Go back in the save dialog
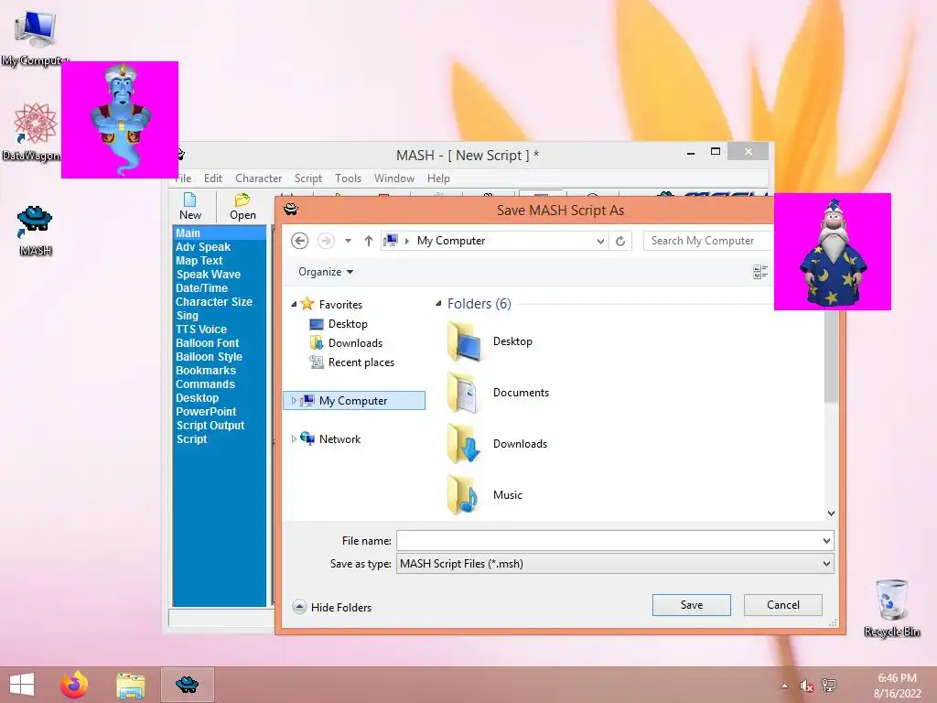This screenshot has width=937, height=703. 299,241
